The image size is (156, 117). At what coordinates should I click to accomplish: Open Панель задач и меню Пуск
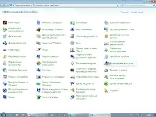coord(86,50)
